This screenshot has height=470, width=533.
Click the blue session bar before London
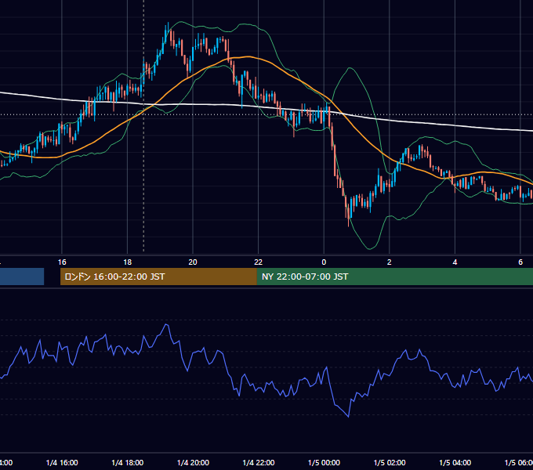22,277
